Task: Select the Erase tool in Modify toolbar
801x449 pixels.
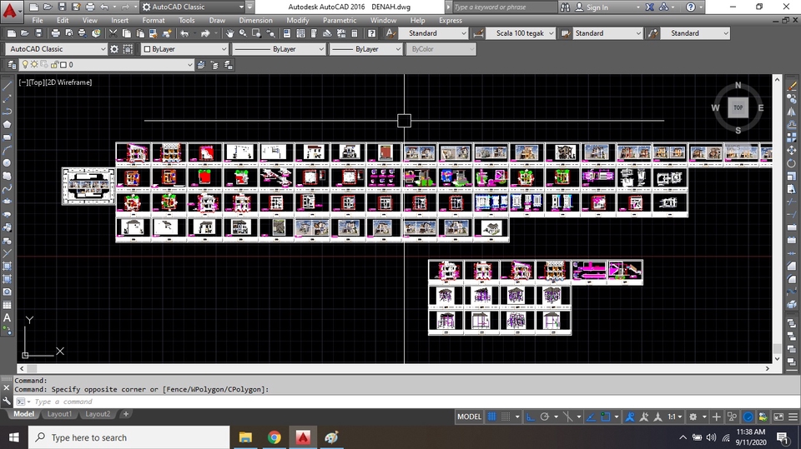Action: (x=791, y=86)
